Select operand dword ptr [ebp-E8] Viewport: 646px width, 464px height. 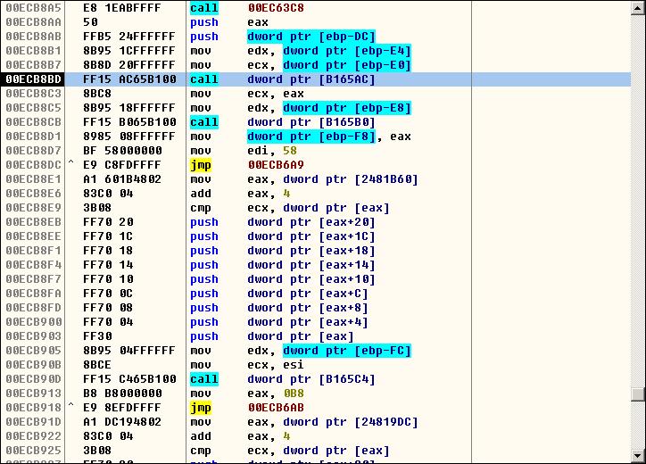[347, 108]
